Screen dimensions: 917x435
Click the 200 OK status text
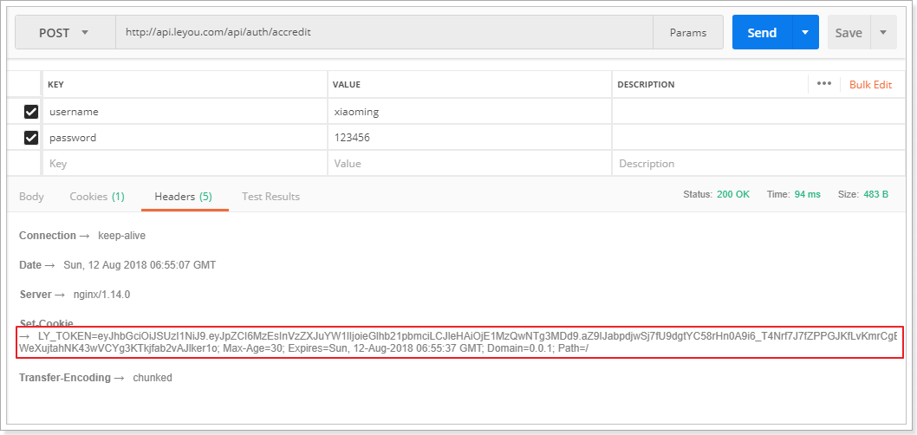click(733, 194)
